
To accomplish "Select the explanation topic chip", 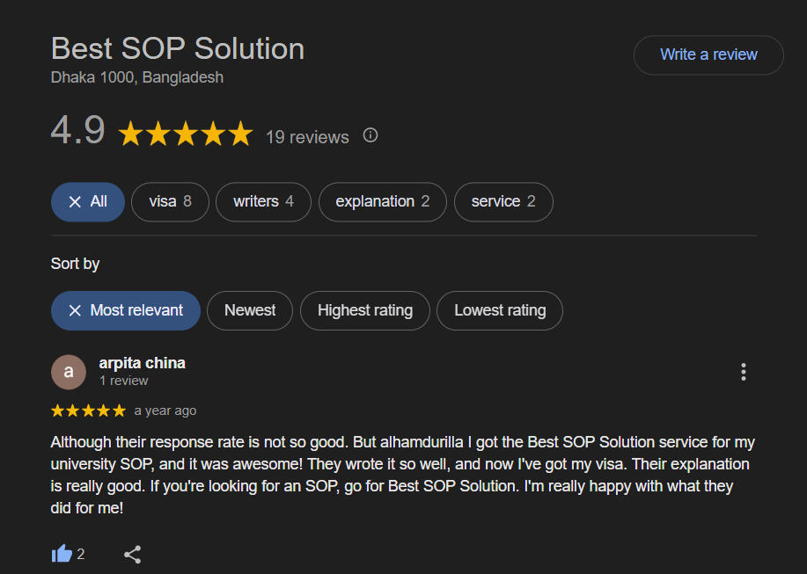I will click(382, 202).
